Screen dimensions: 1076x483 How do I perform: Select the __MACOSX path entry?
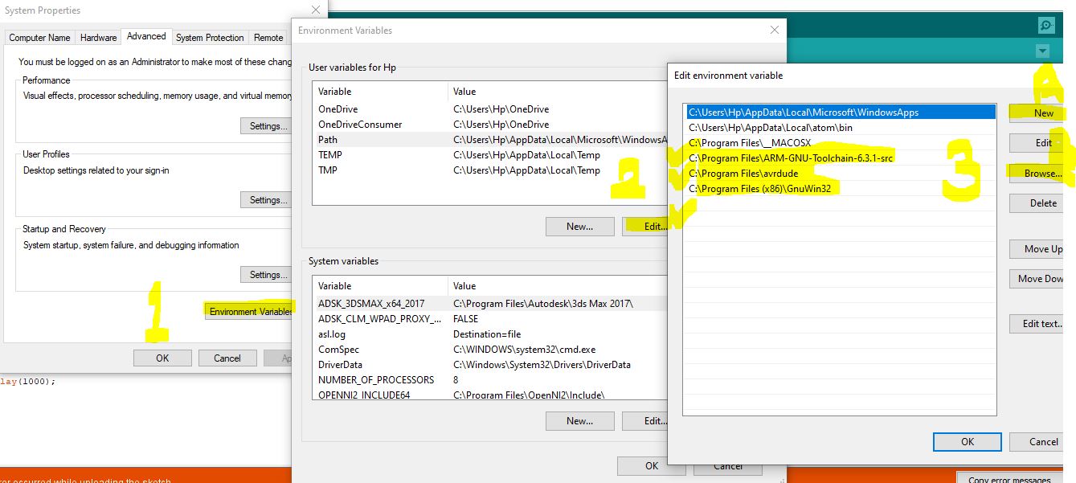841,143
